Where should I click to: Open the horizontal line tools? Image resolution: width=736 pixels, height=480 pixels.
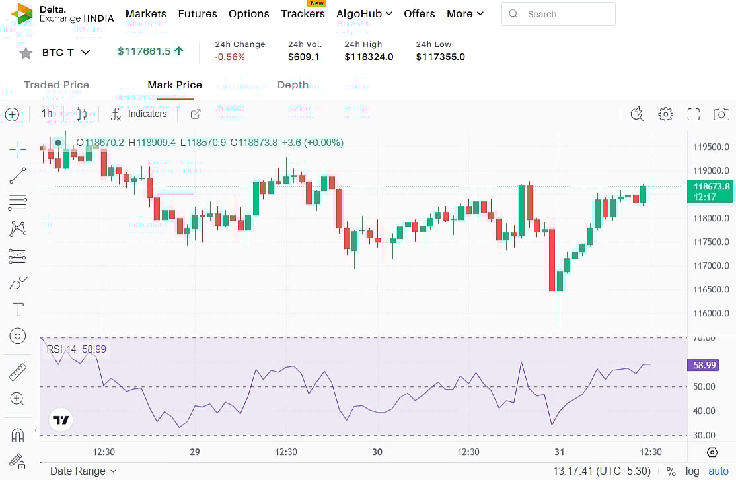(17, 202)
